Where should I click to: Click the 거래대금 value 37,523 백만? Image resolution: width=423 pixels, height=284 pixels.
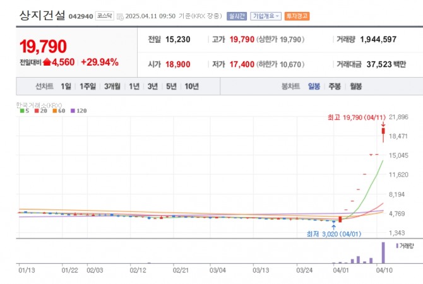(x=386, y=64)
